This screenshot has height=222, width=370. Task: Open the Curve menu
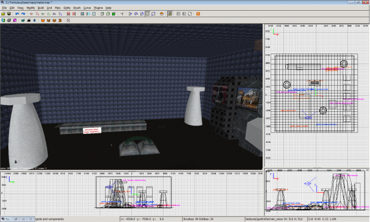pos(87,8)
